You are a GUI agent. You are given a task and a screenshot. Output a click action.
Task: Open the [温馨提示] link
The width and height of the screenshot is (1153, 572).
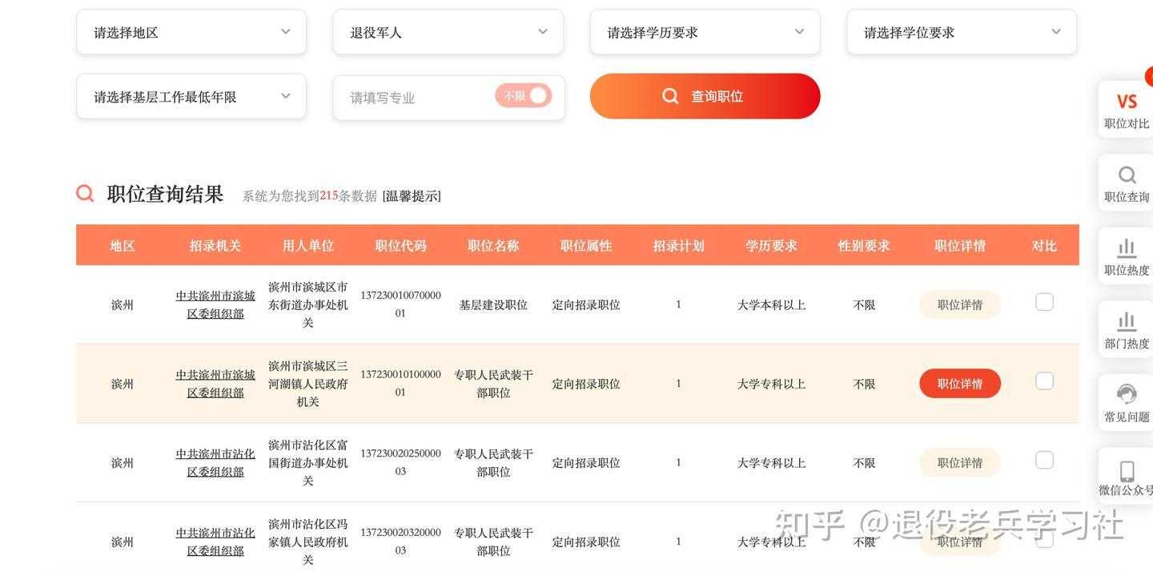412,195
